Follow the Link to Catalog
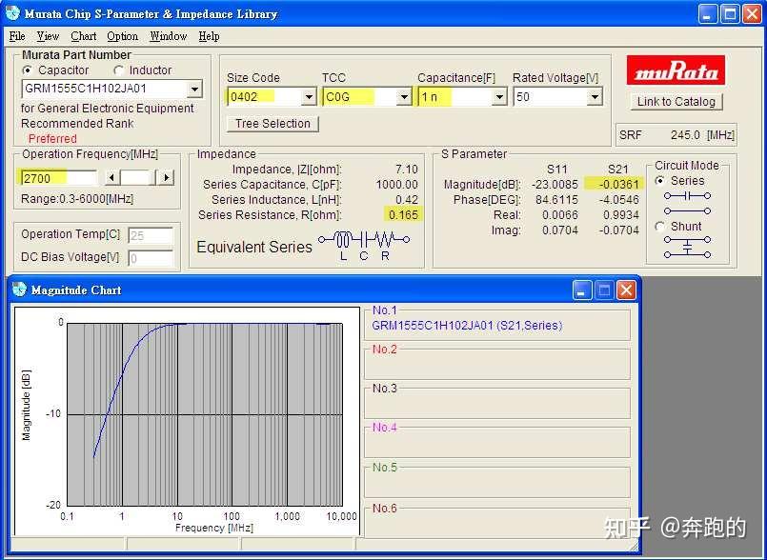767x560 pixels. (x=676, y=101)
